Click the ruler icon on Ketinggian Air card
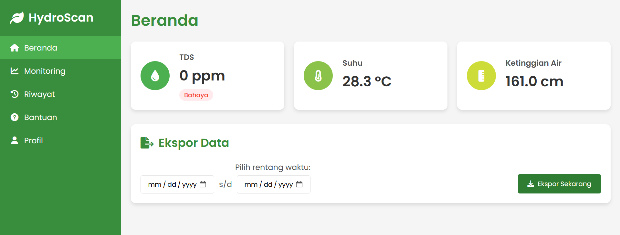 481,75
